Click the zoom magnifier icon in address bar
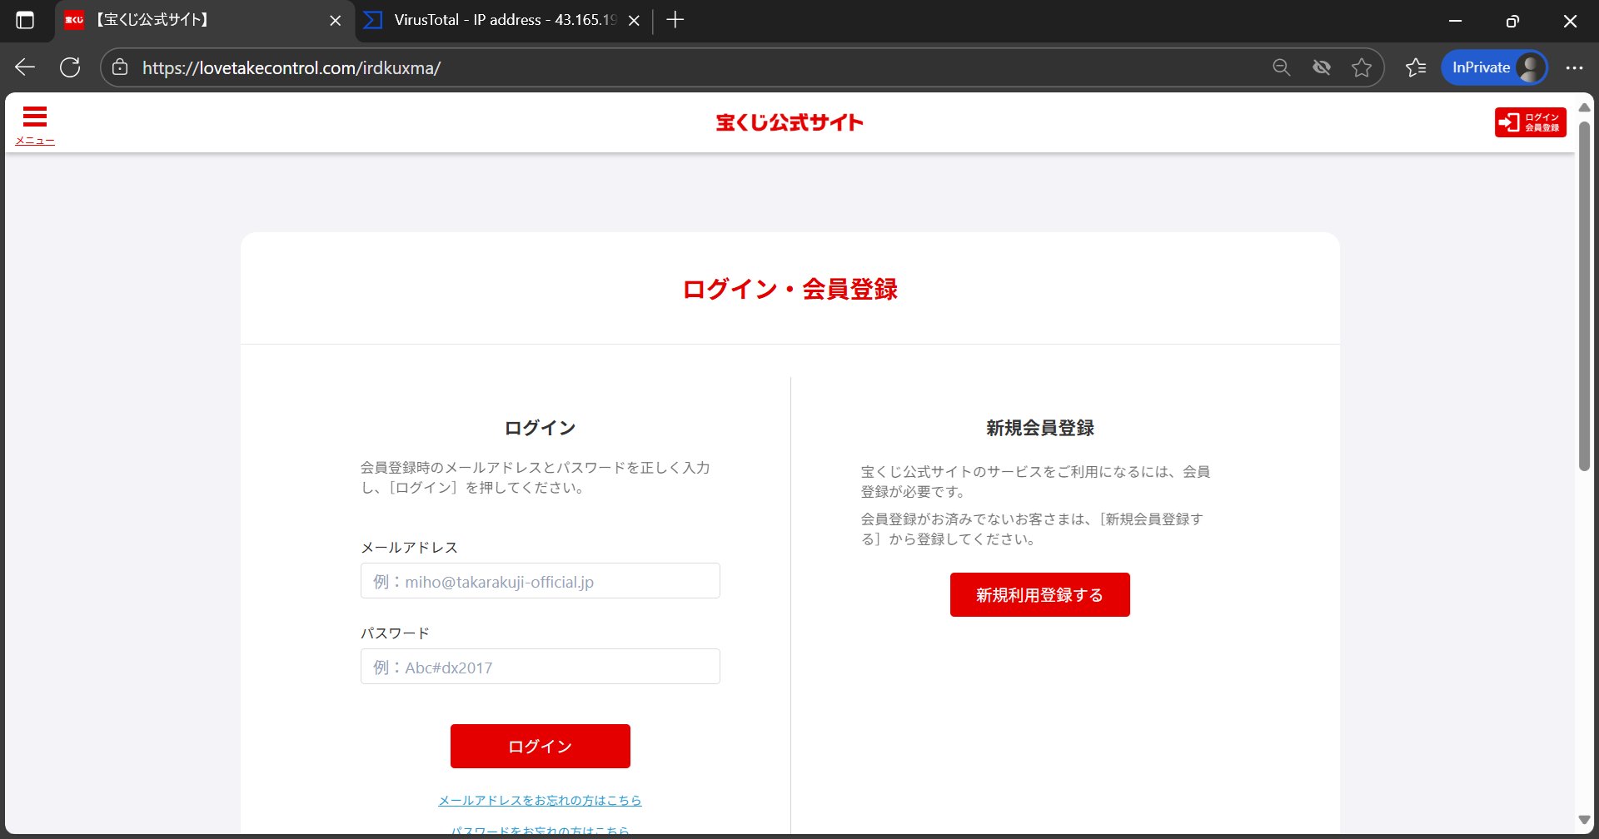 [1282, 67]
